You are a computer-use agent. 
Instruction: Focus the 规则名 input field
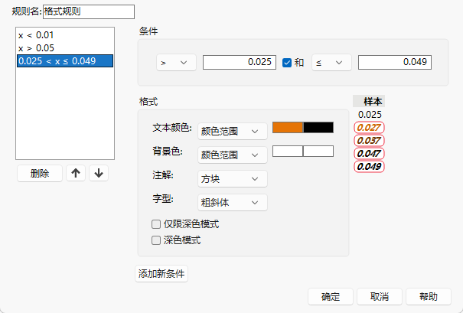(x=89, y=11)
